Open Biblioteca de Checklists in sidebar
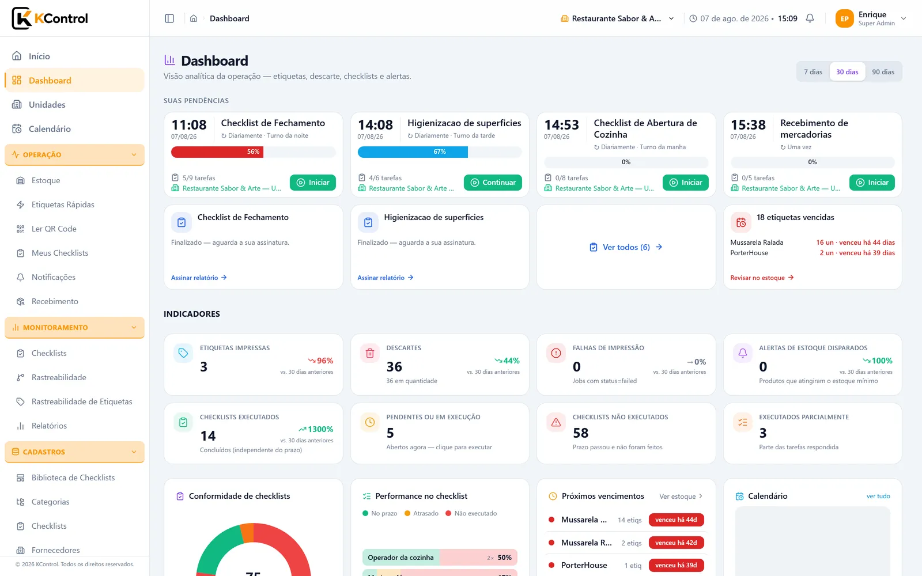This screenshot has width=922, height=576. coord(74,478)
